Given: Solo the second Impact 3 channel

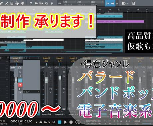Looking at the screenshot, I should tap(51, 76).
